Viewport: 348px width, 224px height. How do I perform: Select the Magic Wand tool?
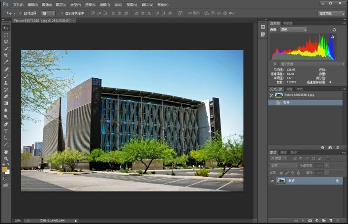coord(6,48)
